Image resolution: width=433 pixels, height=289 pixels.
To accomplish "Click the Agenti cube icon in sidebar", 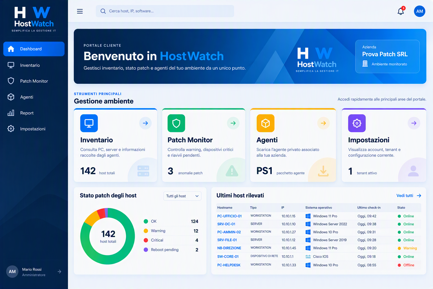I will click(11, 97).
